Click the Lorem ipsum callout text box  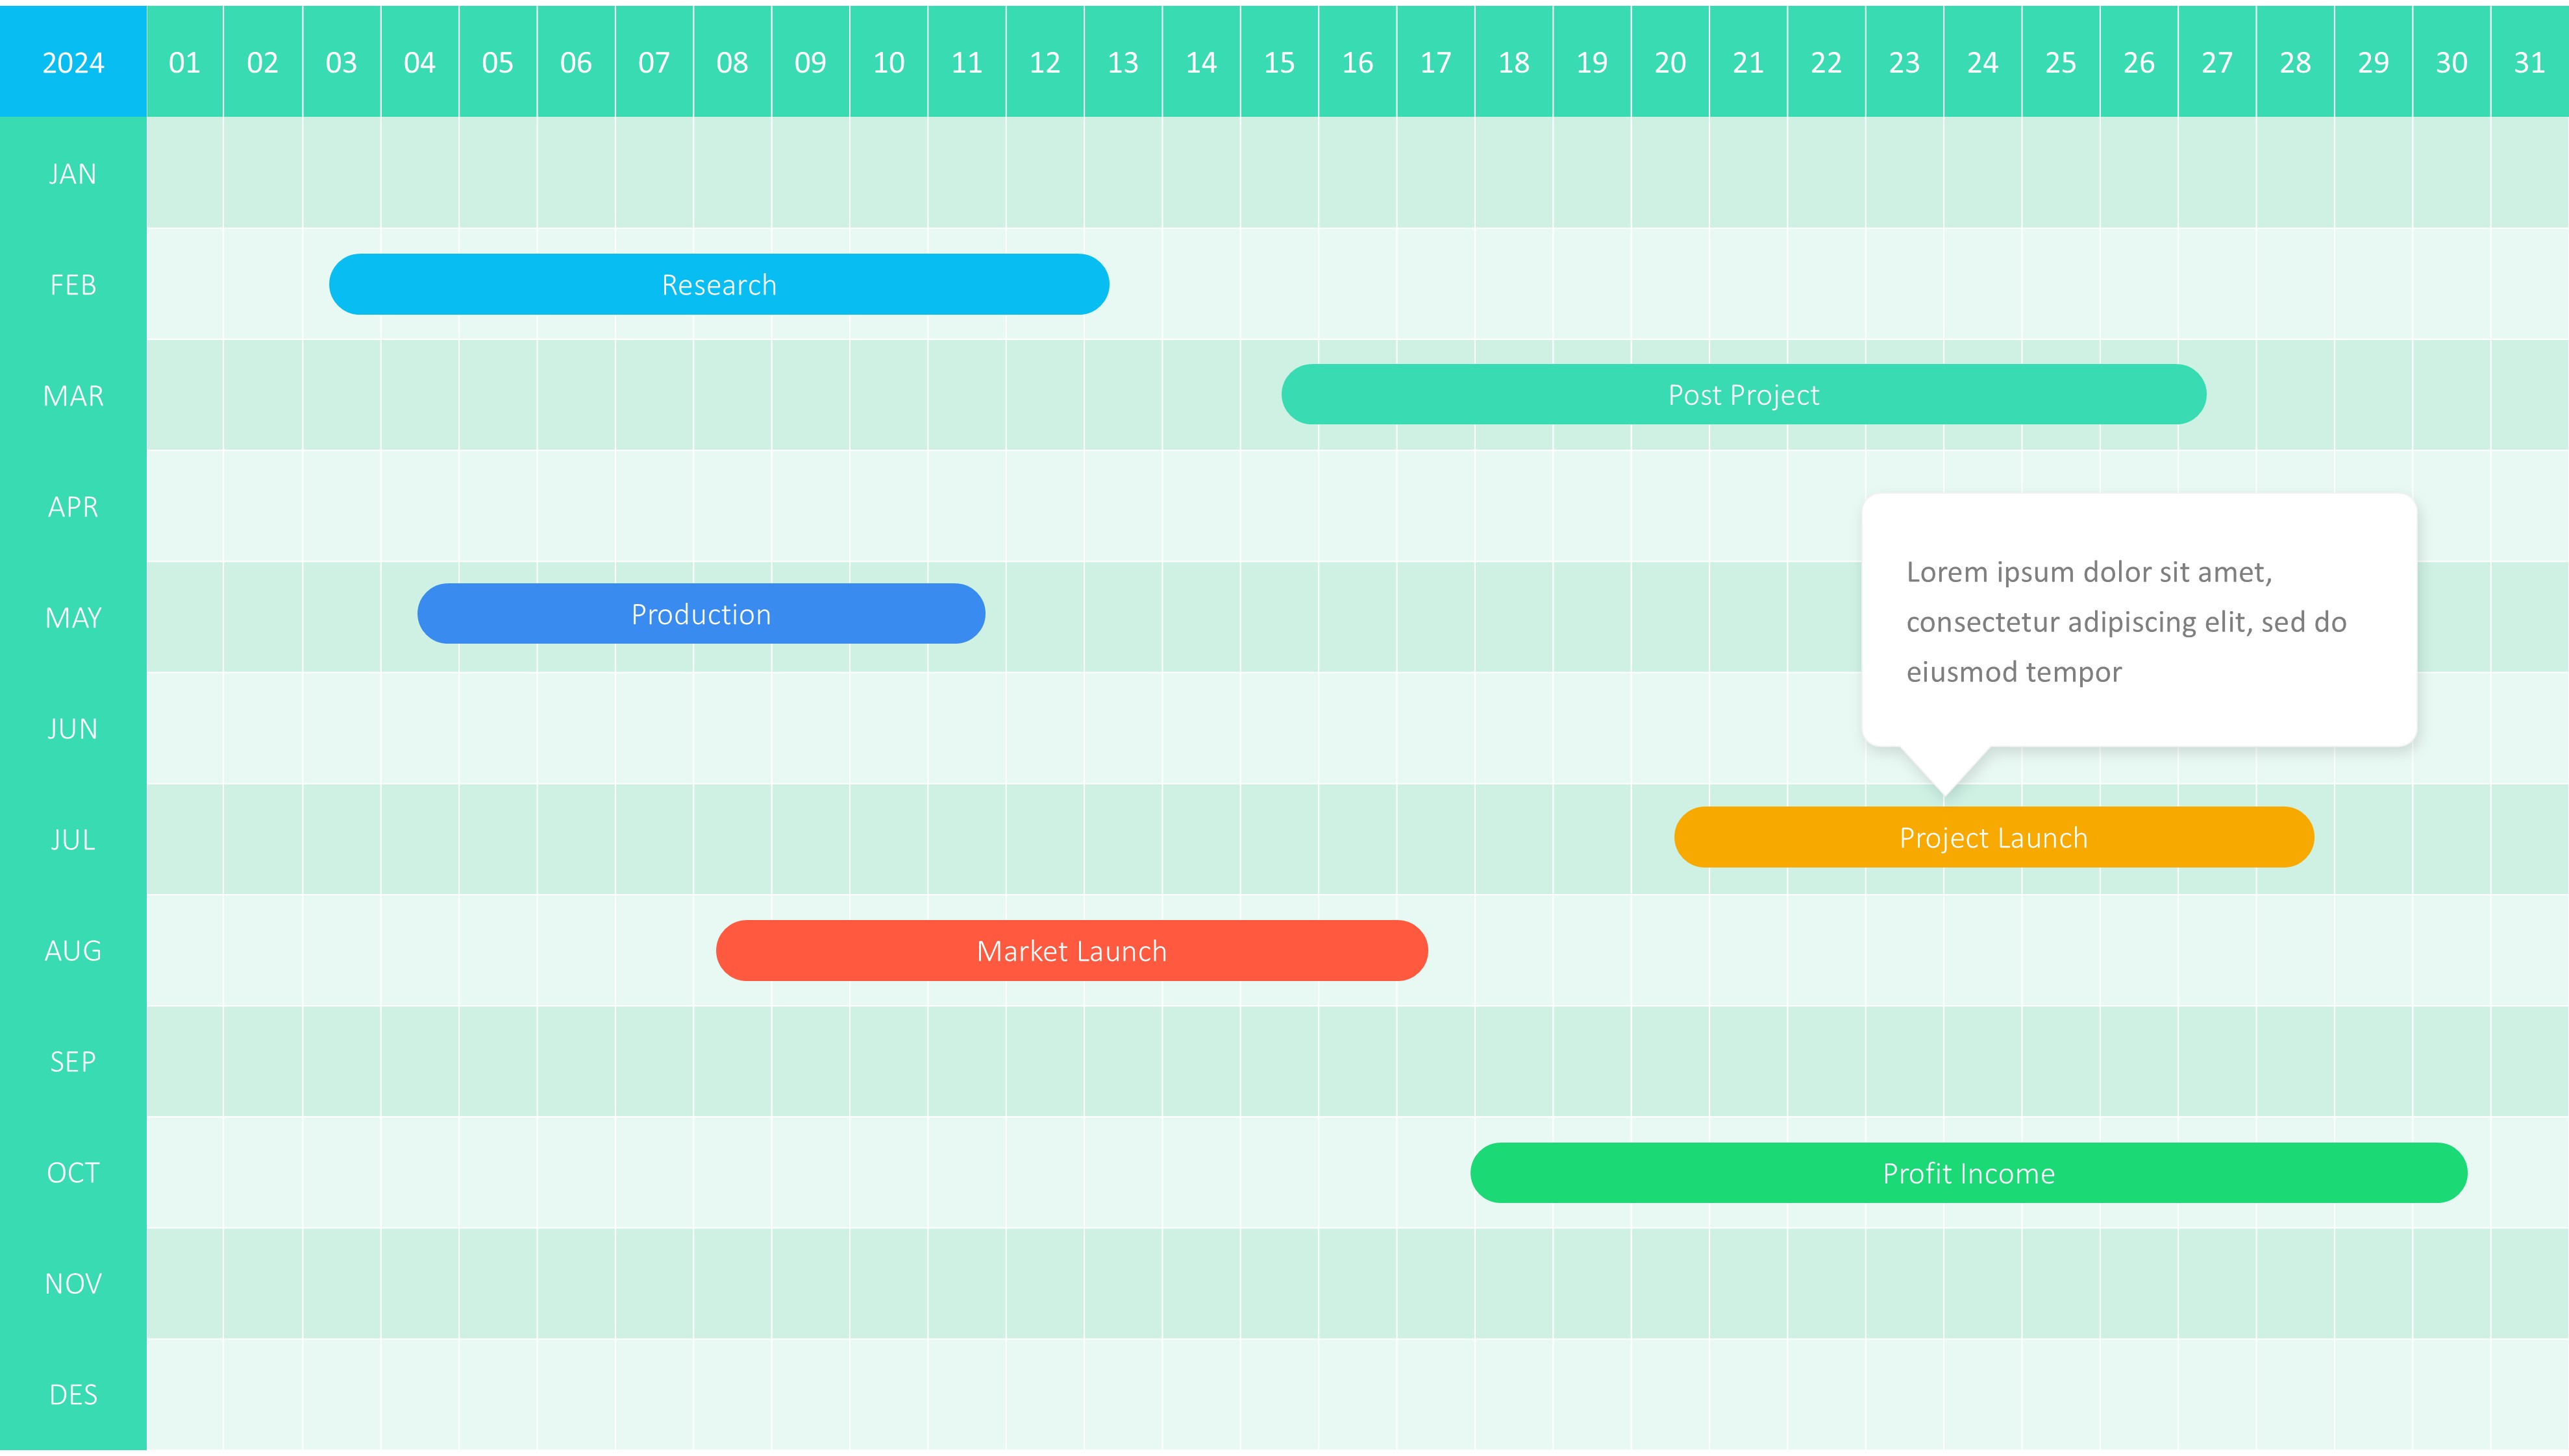pyautogui.click(x=2138, y=621)
